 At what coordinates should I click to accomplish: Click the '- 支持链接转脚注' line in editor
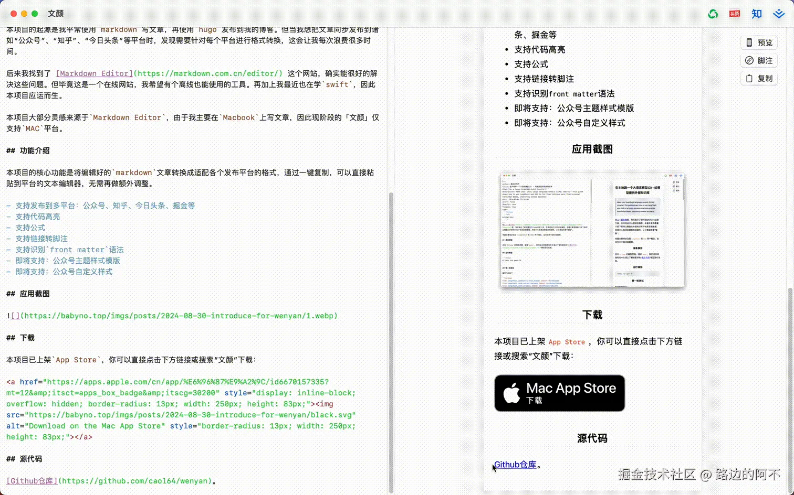tap(37, 239)
